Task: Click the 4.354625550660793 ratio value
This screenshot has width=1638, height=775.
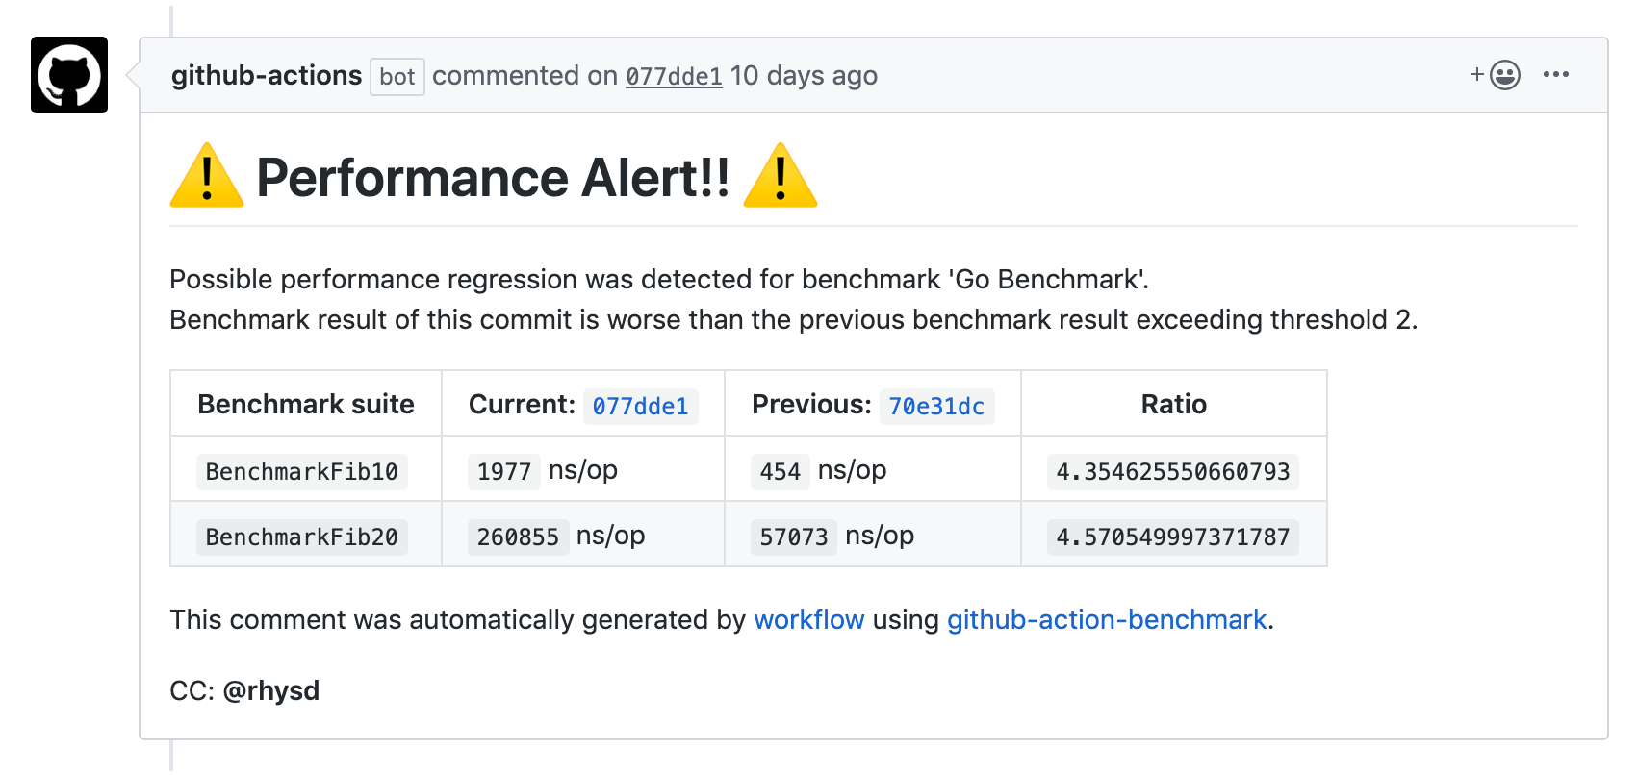Action: [1172, 472]
